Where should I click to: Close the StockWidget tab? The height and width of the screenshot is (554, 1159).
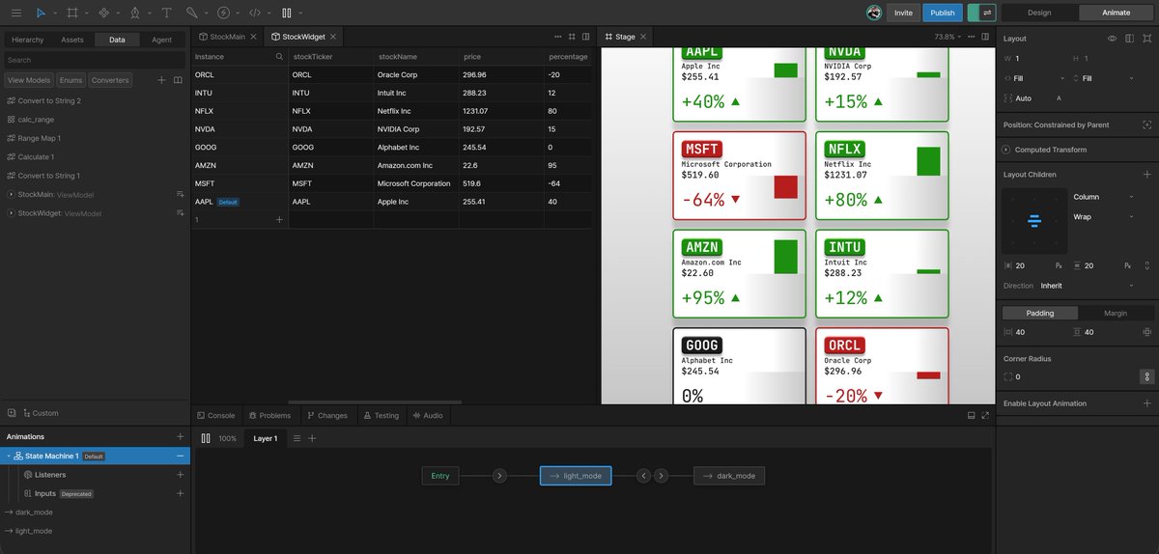click(x=331, y=37)
